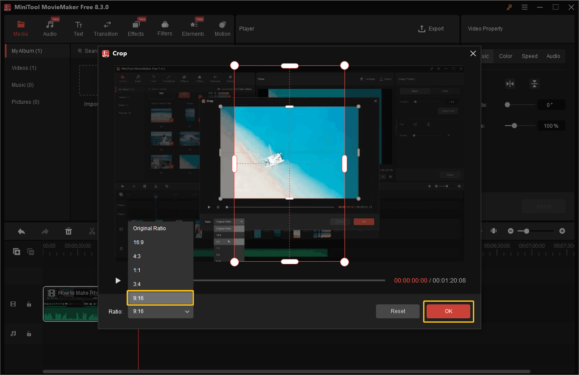Toggle lock on the video track
Image resolution: width=579 pixels, height=375 pixels.
coord(29,304)
